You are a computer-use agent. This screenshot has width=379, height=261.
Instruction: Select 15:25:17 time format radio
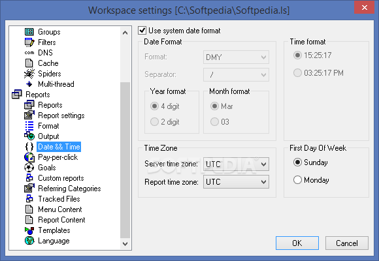pos(297,55)
